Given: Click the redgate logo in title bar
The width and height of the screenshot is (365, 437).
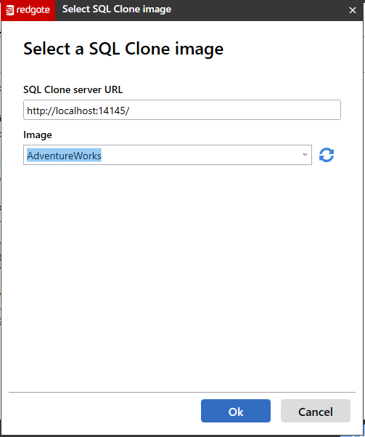Looking at the screenshot, I should [x=28, y=10].
